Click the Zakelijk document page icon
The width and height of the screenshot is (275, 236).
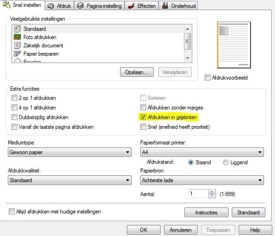point(17,46)
